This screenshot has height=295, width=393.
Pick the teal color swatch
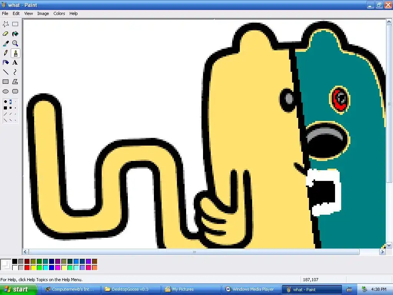click(x=45, y=261)
